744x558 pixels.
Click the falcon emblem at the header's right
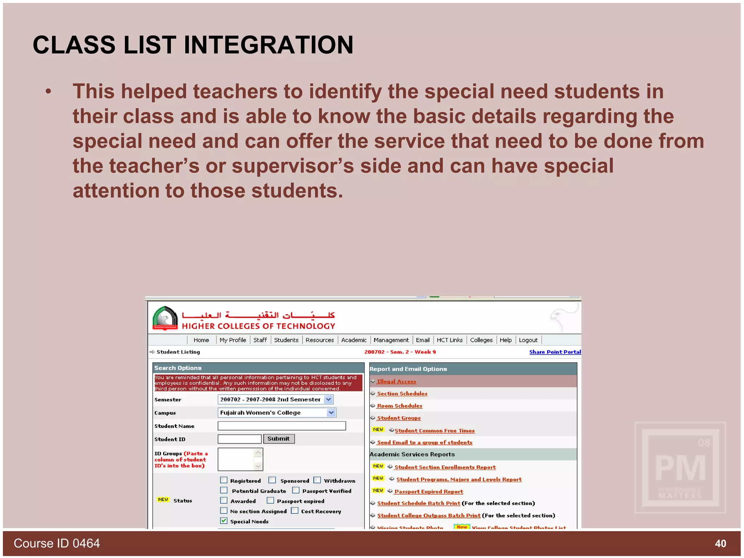(x=564, y=317)
